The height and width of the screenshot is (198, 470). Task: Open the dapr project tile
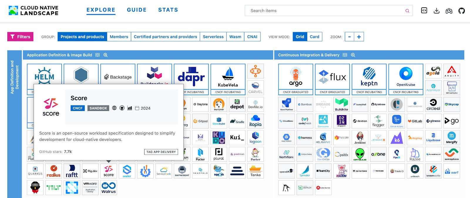(x=191, y=79)
